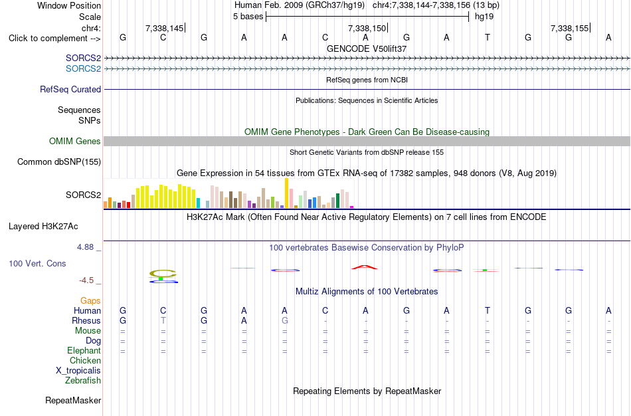Click the tall gold bar in the GTEx expression chart

(x=286, y=193)
